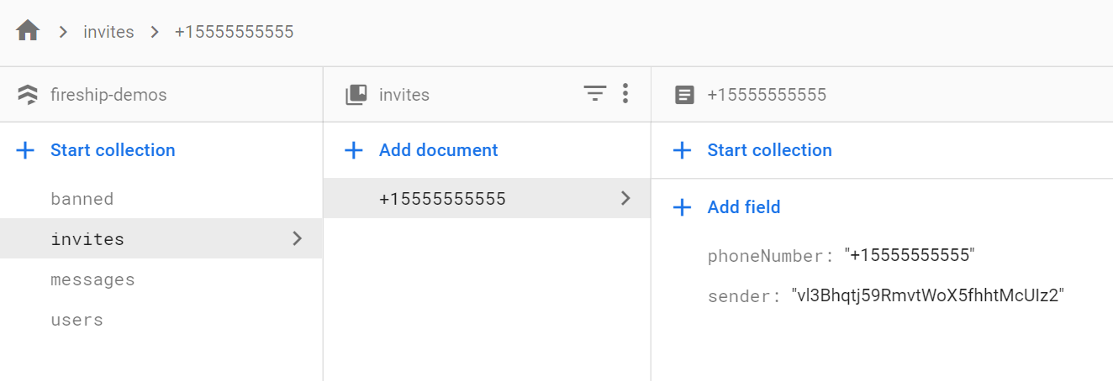Click the invites collection icon in header
Screen dimensions: 1113x381
point(356,95)
